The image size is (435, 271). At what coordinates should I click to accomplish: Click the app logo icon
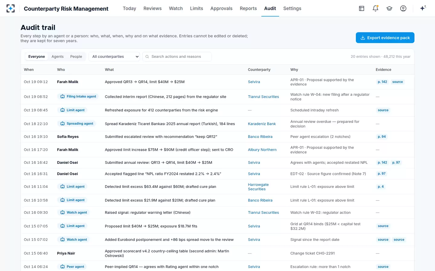coord(11,8)
